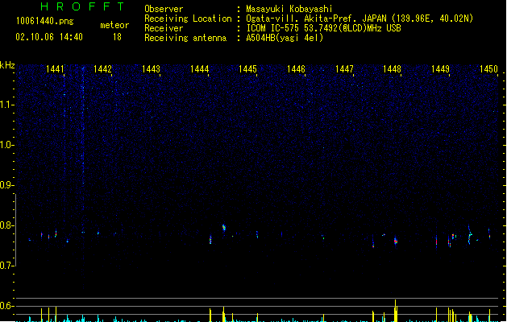Click the Receiving Location label
The height and width of the screenshot is (322, 507).
coord(188,19)
